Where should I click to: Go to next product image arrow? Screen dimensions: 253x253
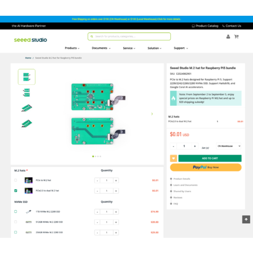click(x=152, y=114)
